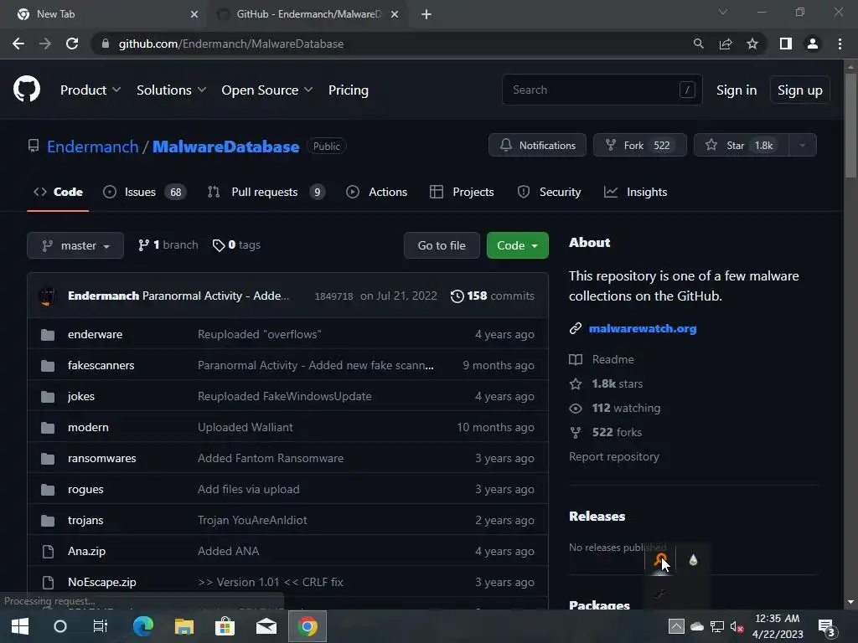Click Report repository link
858x643 pixels.
(614, 456)
